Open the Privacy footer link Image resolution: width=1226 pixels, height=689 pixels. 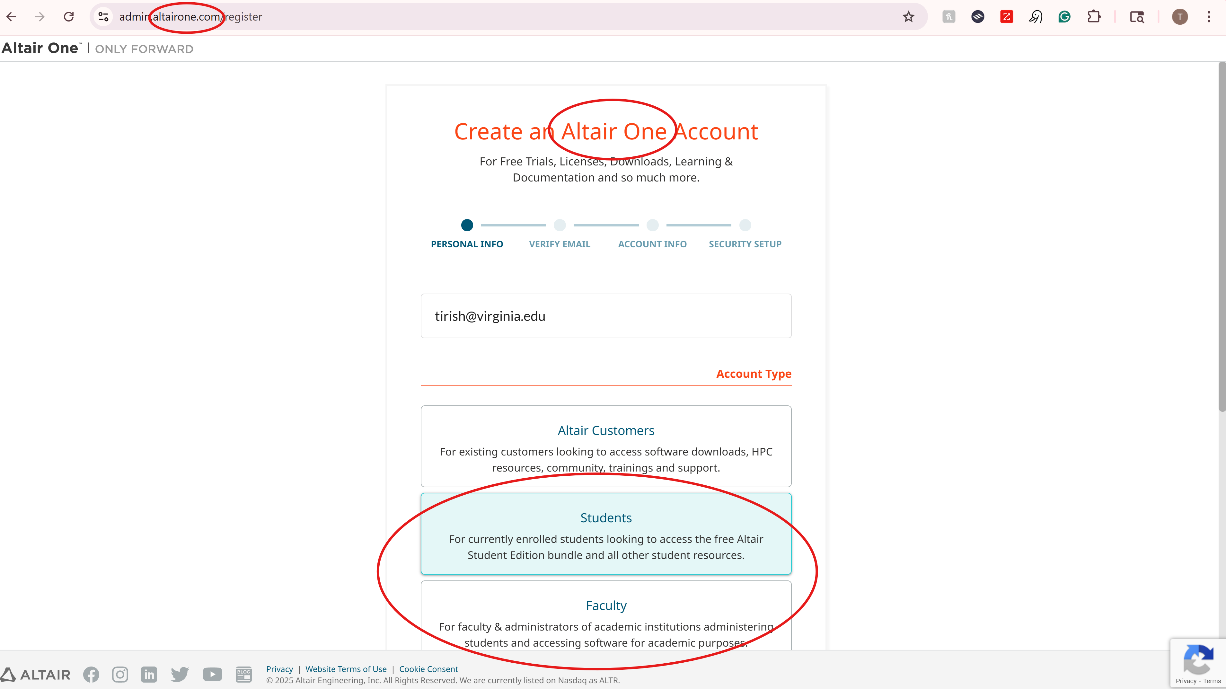tap(279, 669)
